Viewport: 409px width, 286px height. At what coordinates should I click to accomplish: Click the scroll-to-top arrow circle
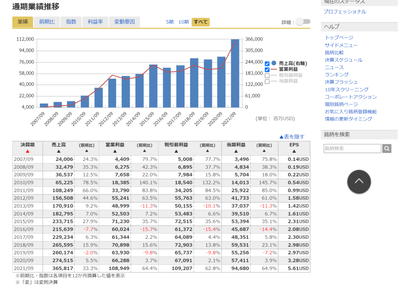pyautogui.click(x=359, y=182)
